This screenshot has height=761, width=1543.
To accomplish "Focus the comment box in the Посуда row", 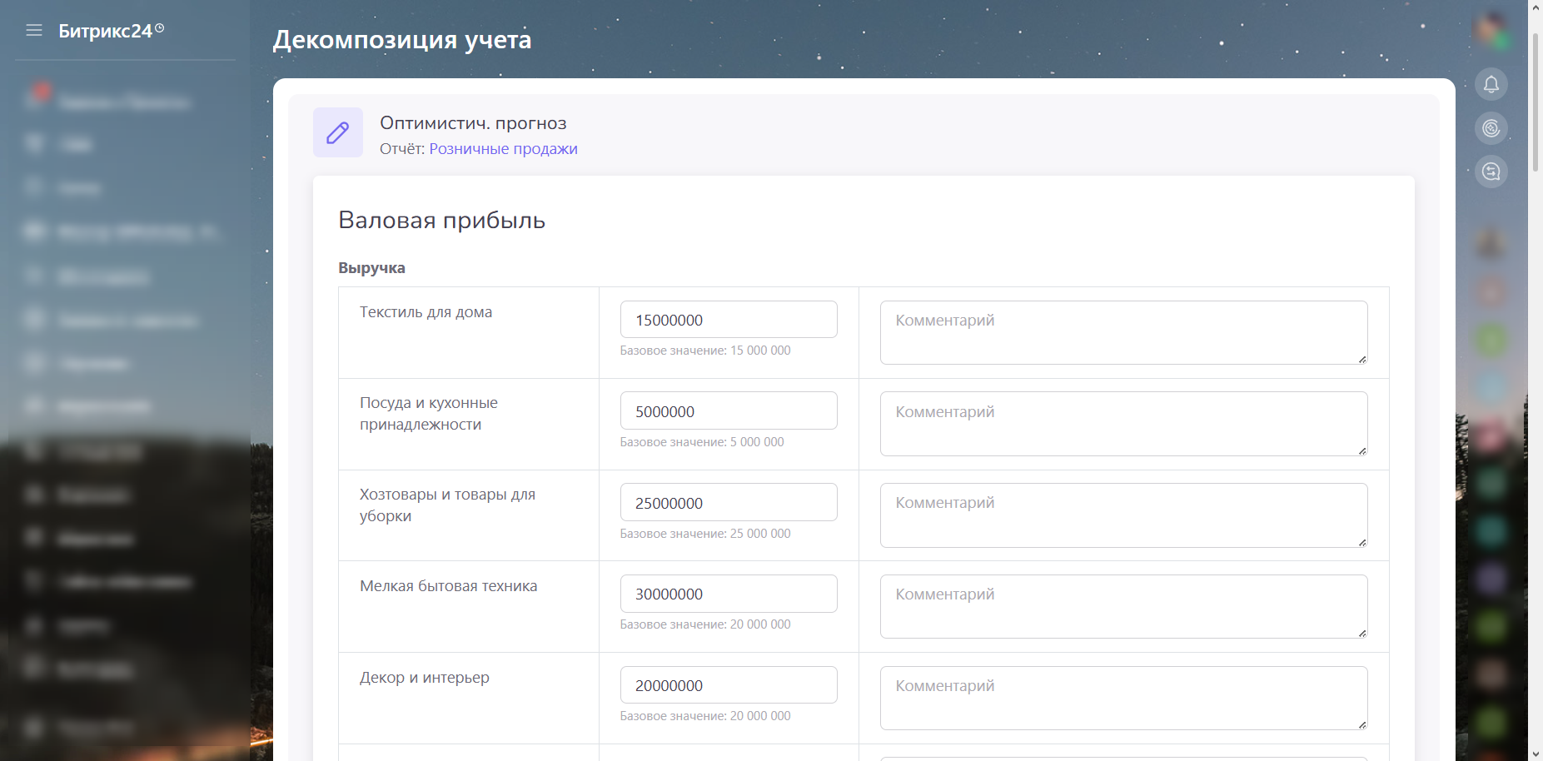I will pyautogui.click(x=1122, y=424).
